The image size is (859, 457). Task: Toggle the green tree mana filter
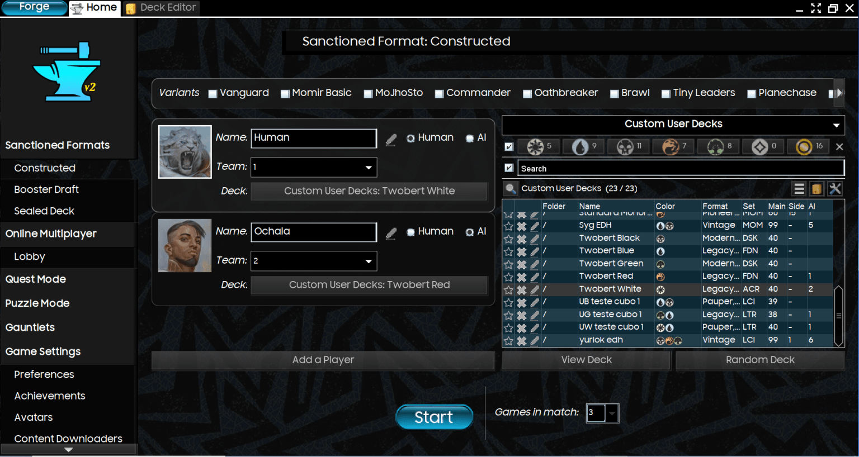715,147
